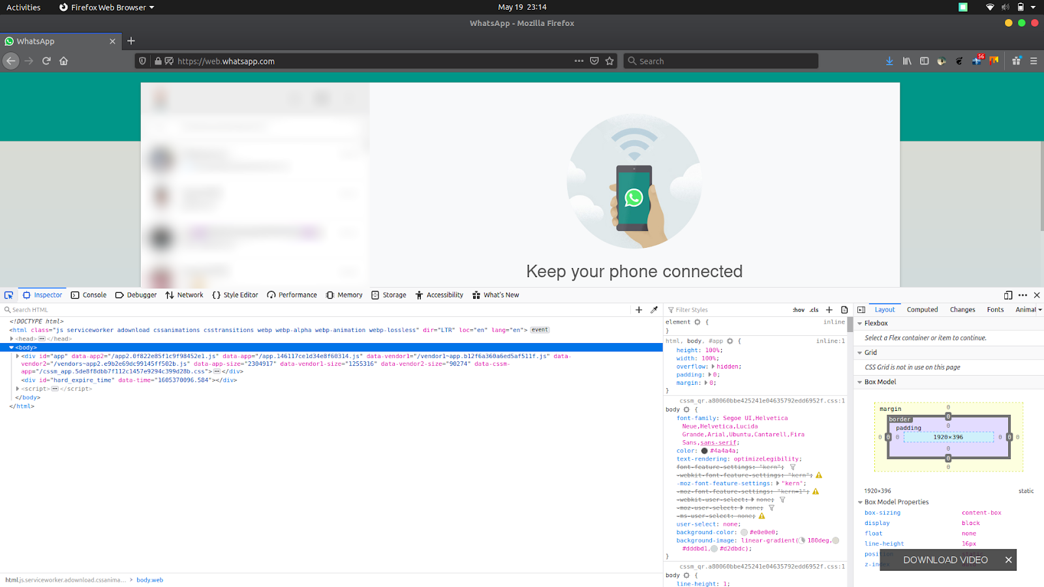Expand the script element node
This screenshot has width=1044, height=587.
tap(18, 389)
